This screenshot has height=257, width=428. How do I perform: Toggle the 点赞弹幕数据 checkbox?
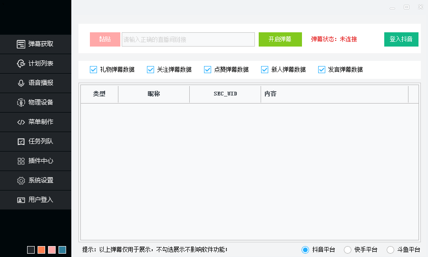(207, 70)
